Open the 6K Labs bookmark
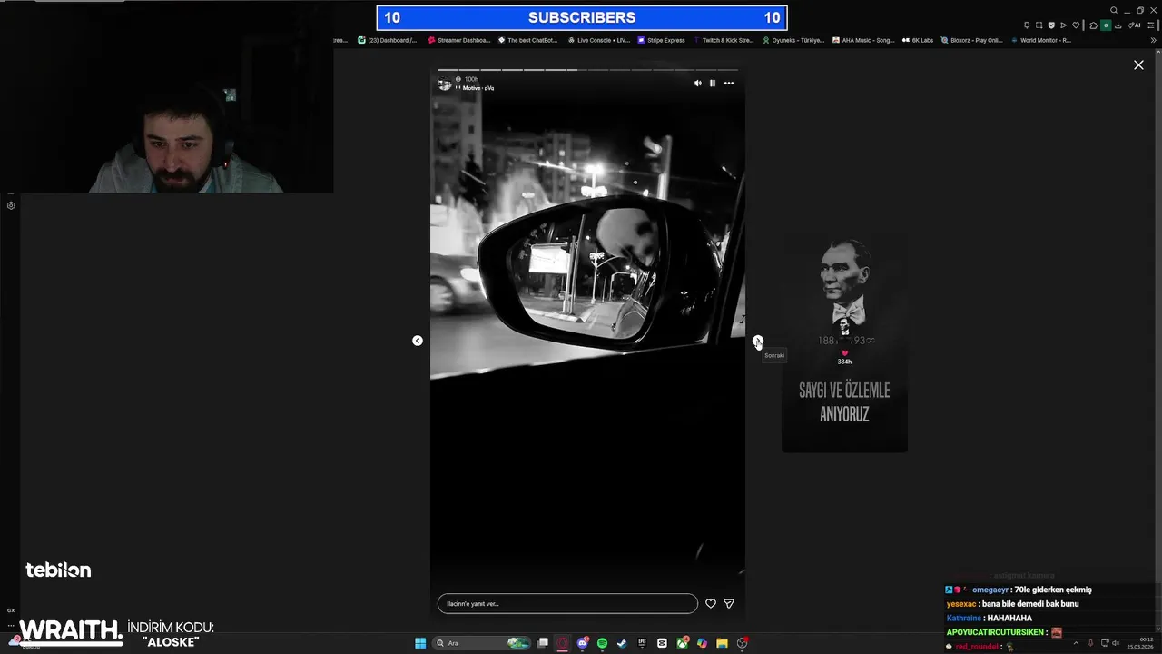Screen dimensions: 1162x654 tap(918, 40)
